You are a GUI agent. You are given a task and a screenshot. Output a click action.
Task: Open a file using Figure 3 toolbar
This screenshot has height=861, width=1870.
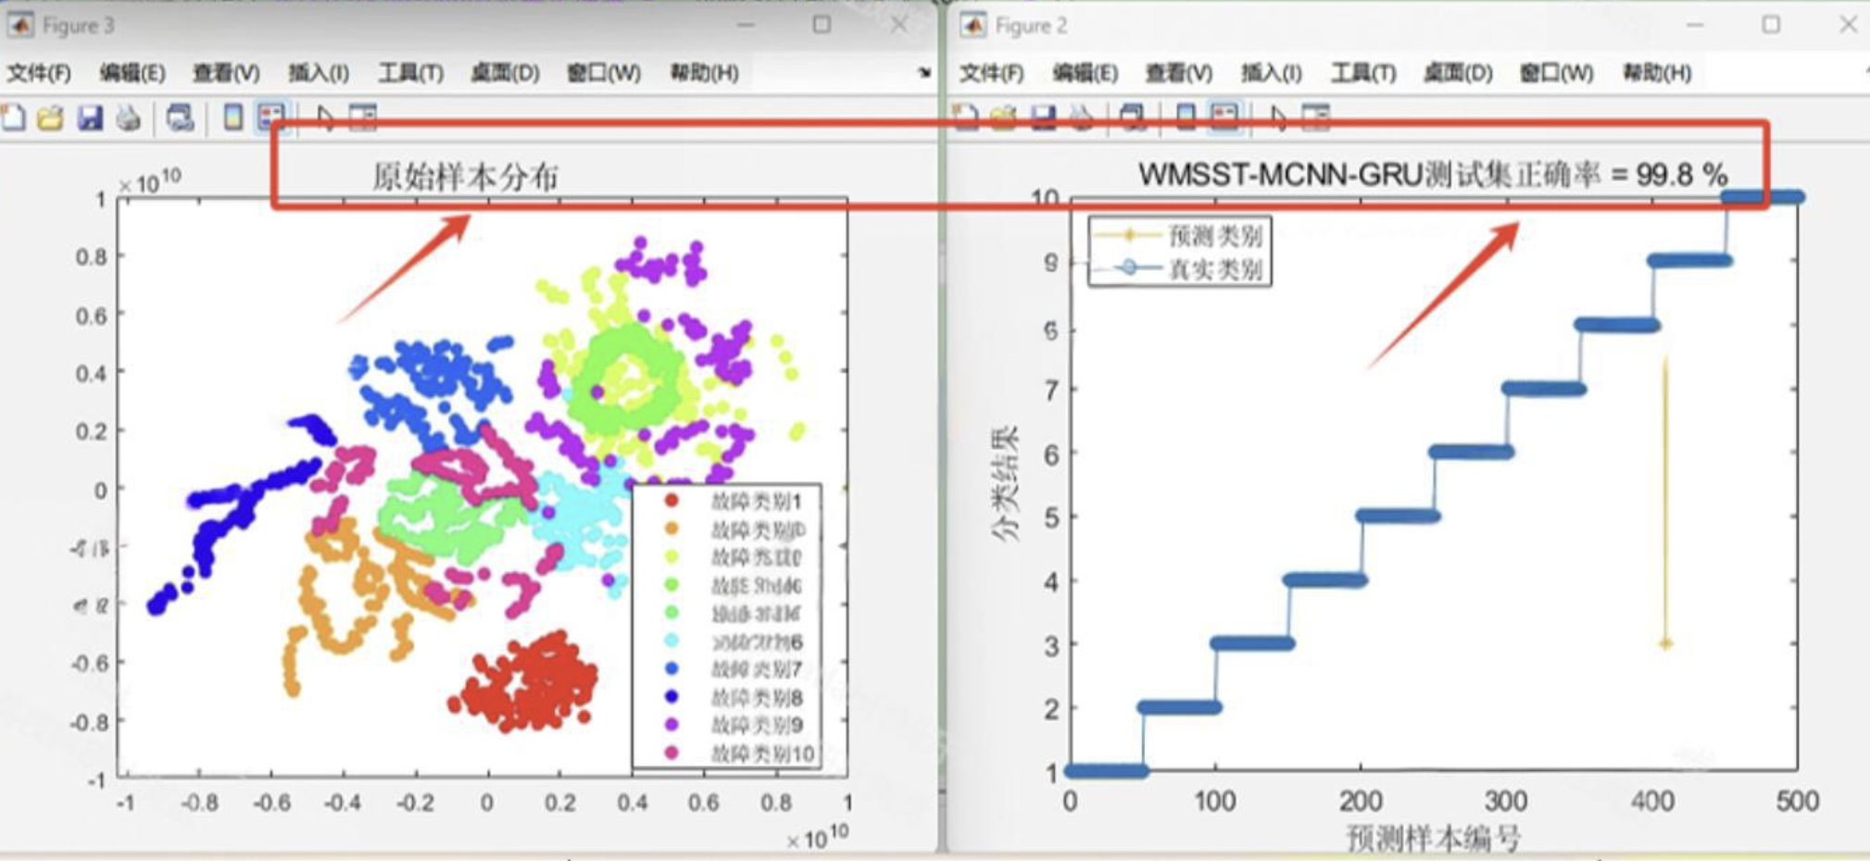coord(51,119)
